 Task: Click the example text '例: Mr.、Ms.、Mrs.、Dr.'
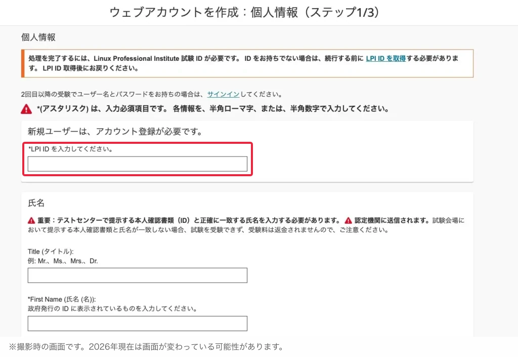tap(63, 261)
